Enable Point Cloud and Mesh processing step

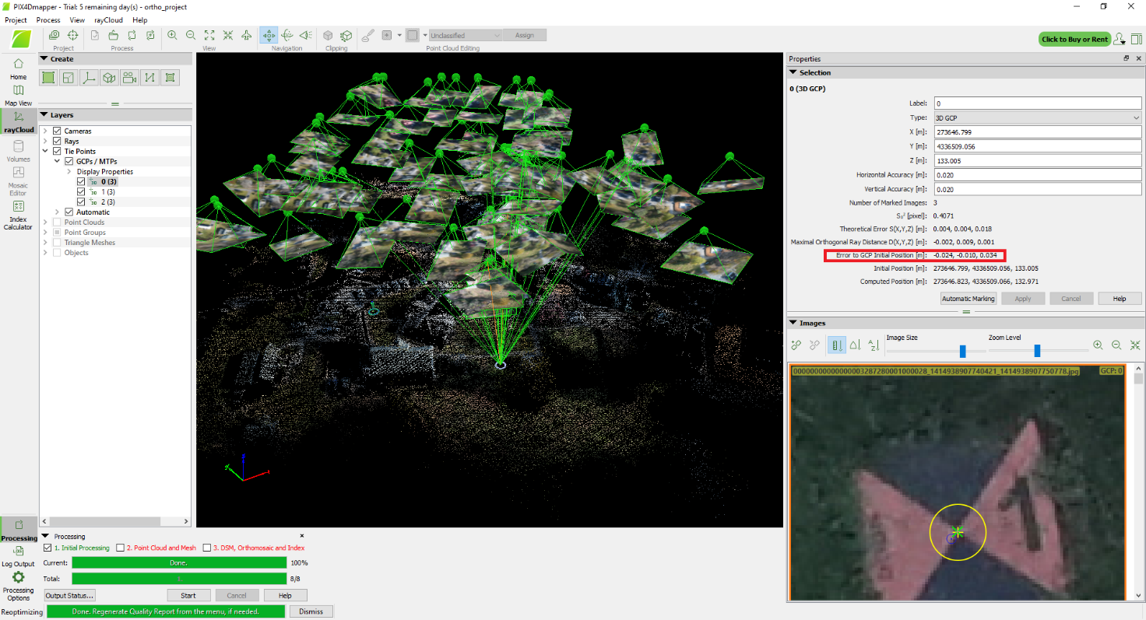120,548
